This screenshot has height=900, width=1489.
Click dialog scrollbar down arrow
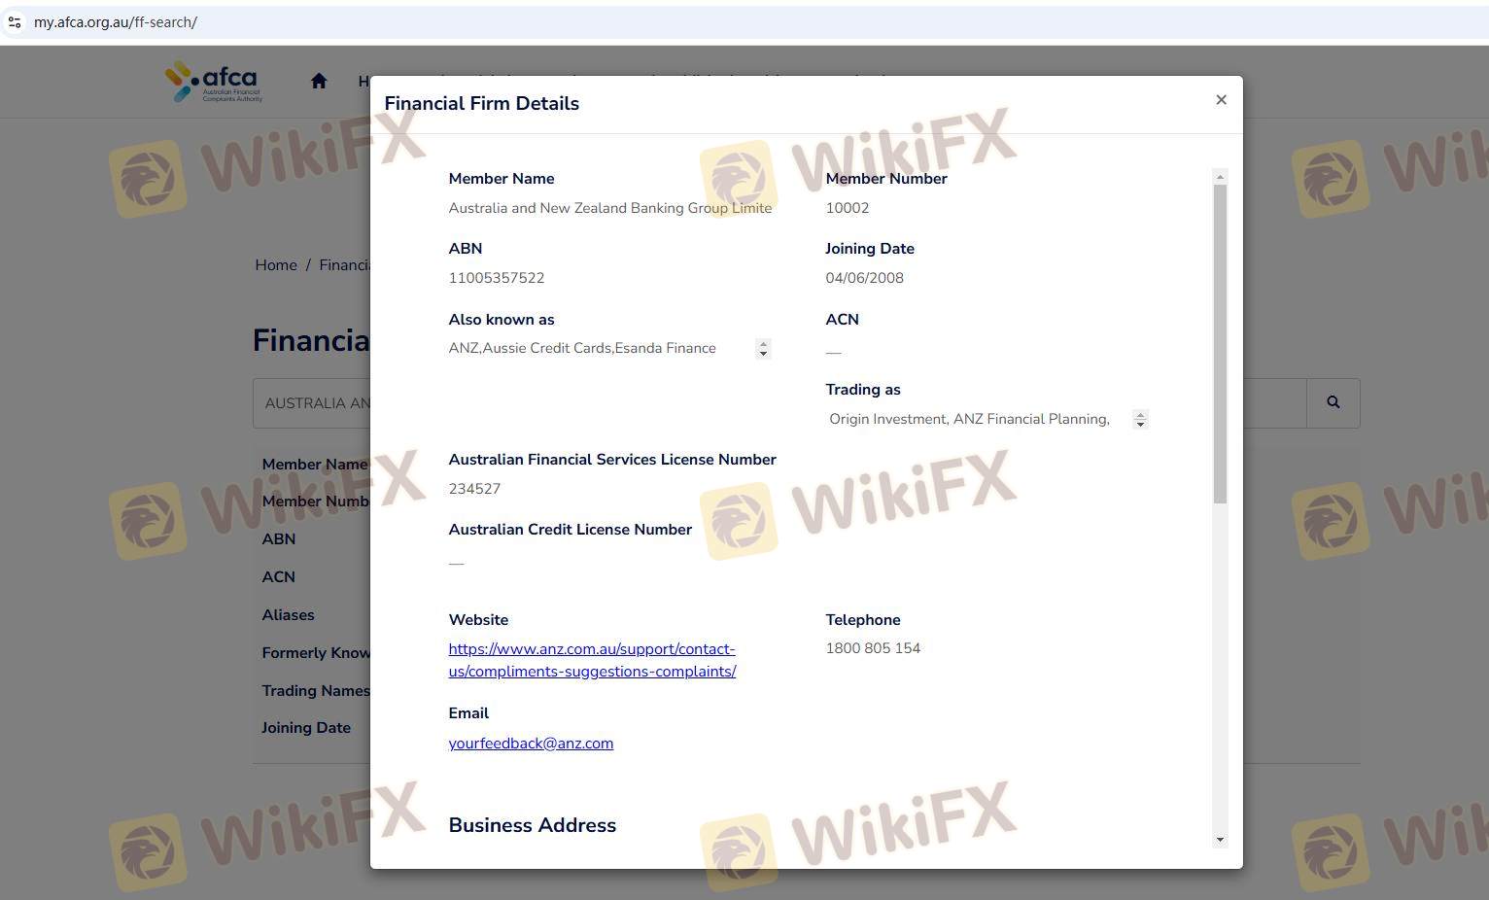click(x=1220, y=840)
